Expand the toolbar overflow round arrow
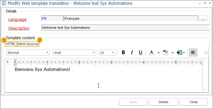Image resolution: width=213 pixels, height=109 pixels. (206, 53)
